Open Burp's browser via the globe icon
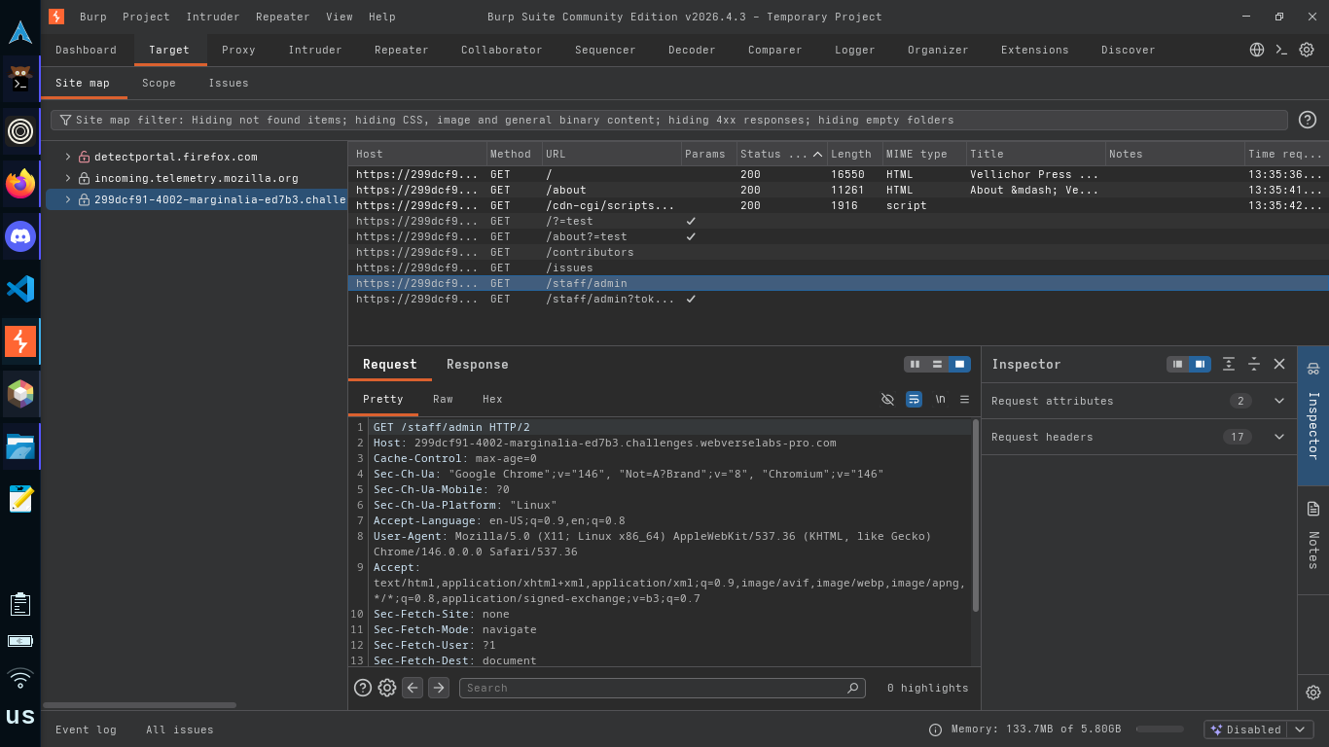The image size is (1329, 747). tap(1257, 50)
